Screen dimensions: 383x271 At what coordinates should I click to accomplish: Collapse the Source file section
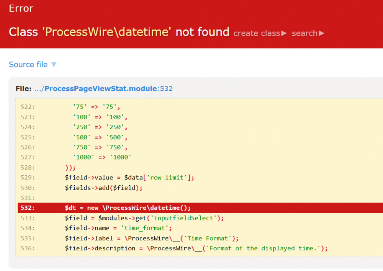click(28, 65)
